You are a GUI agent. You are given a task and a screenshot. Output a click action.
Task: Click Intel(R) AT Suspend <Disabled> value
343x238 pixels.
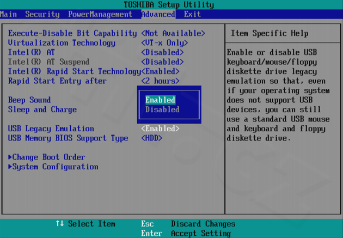click(x=162, y=62)
